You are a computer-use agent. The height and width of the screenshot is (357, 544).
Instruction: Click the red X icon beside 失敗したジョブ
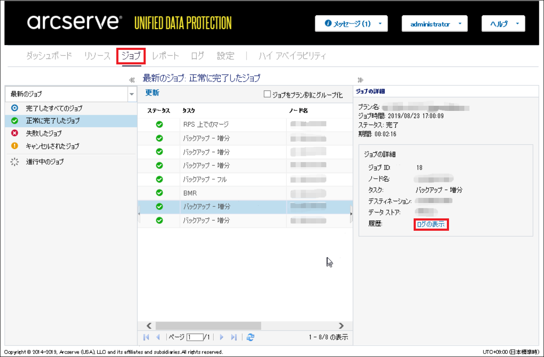click(x=14, y=133)
